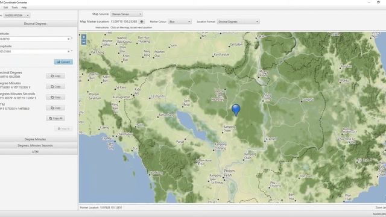Click the locate marker crosshair button
Image resolution: width=386 pixels, height=217 pixels.
[142, 22]
